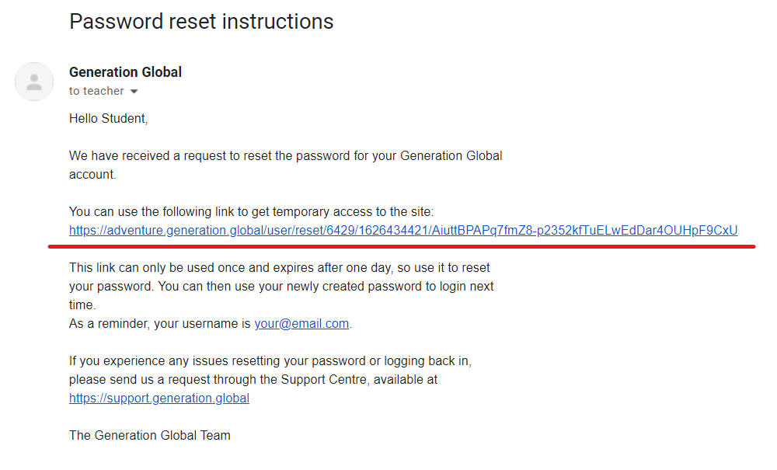The width and height of the screenshot is (777, 470).
Task: Click the 'Password reset instructions' subject heading
Action: pos(201,22)
